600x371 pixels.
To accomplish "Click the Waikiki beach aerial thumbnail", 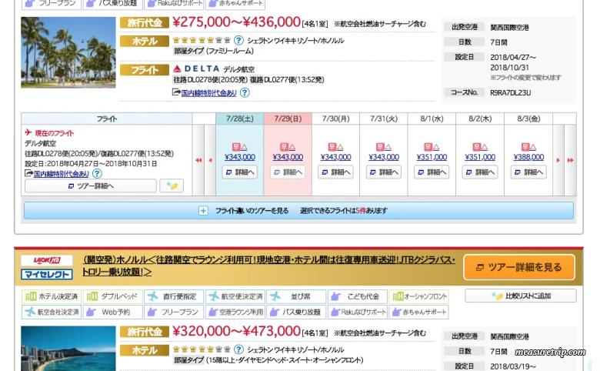I will coord(68,349).
